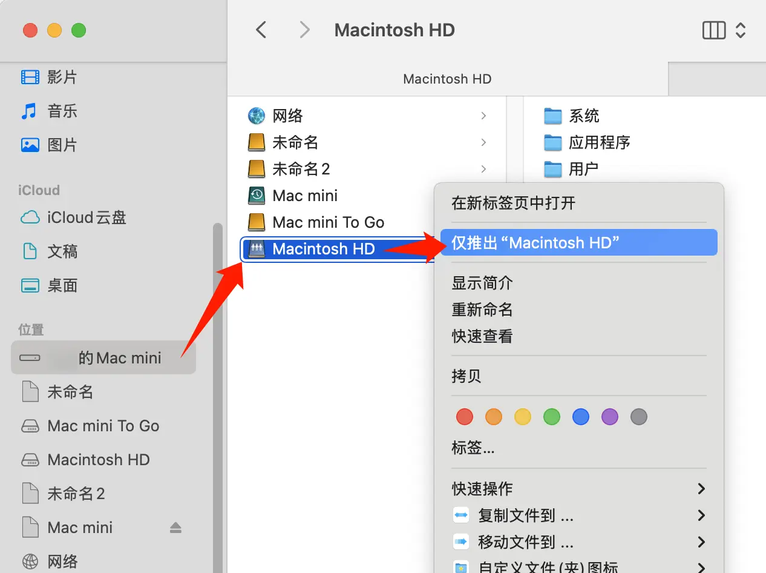Select Macintosh HD in the sidebar
The height and width of the screenshot is (573, 766).
click(85, 460)
